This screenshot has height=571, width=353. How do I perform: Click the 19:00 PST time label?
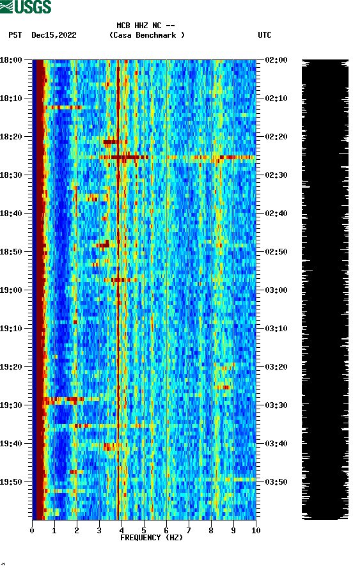[11, 290]
